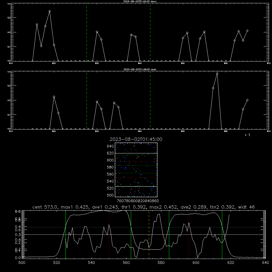Click 'max1 0.425' in the statistics header
The height and width of the screenshot is (272, 272).
[x=74, y=207]
